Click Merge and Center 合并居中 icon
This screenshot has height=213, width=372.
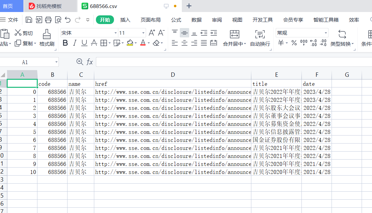[x=234, y=35]
